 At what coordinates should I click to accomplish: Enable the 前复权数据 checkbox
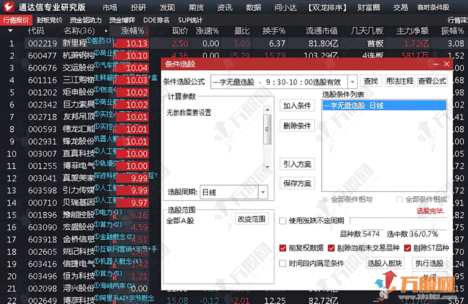[x=282, y=248]
